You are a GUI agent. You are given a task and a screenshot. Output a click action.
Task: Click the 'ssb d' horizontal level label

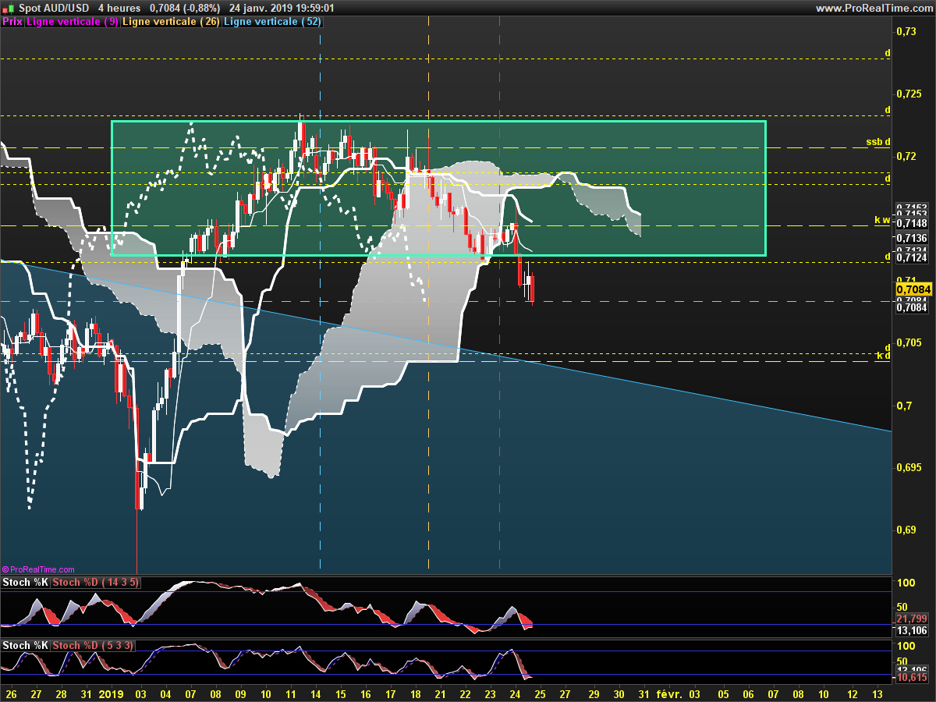point(877,142)
